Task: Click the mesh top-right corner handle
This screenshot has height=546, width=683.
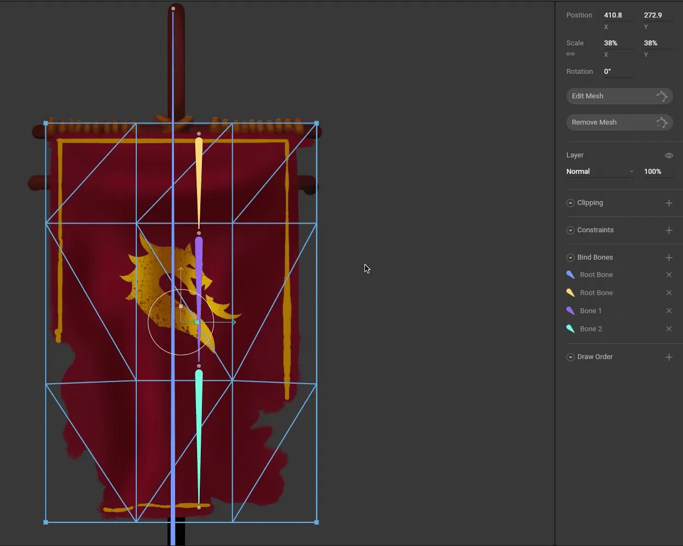Action: point(317,124)
